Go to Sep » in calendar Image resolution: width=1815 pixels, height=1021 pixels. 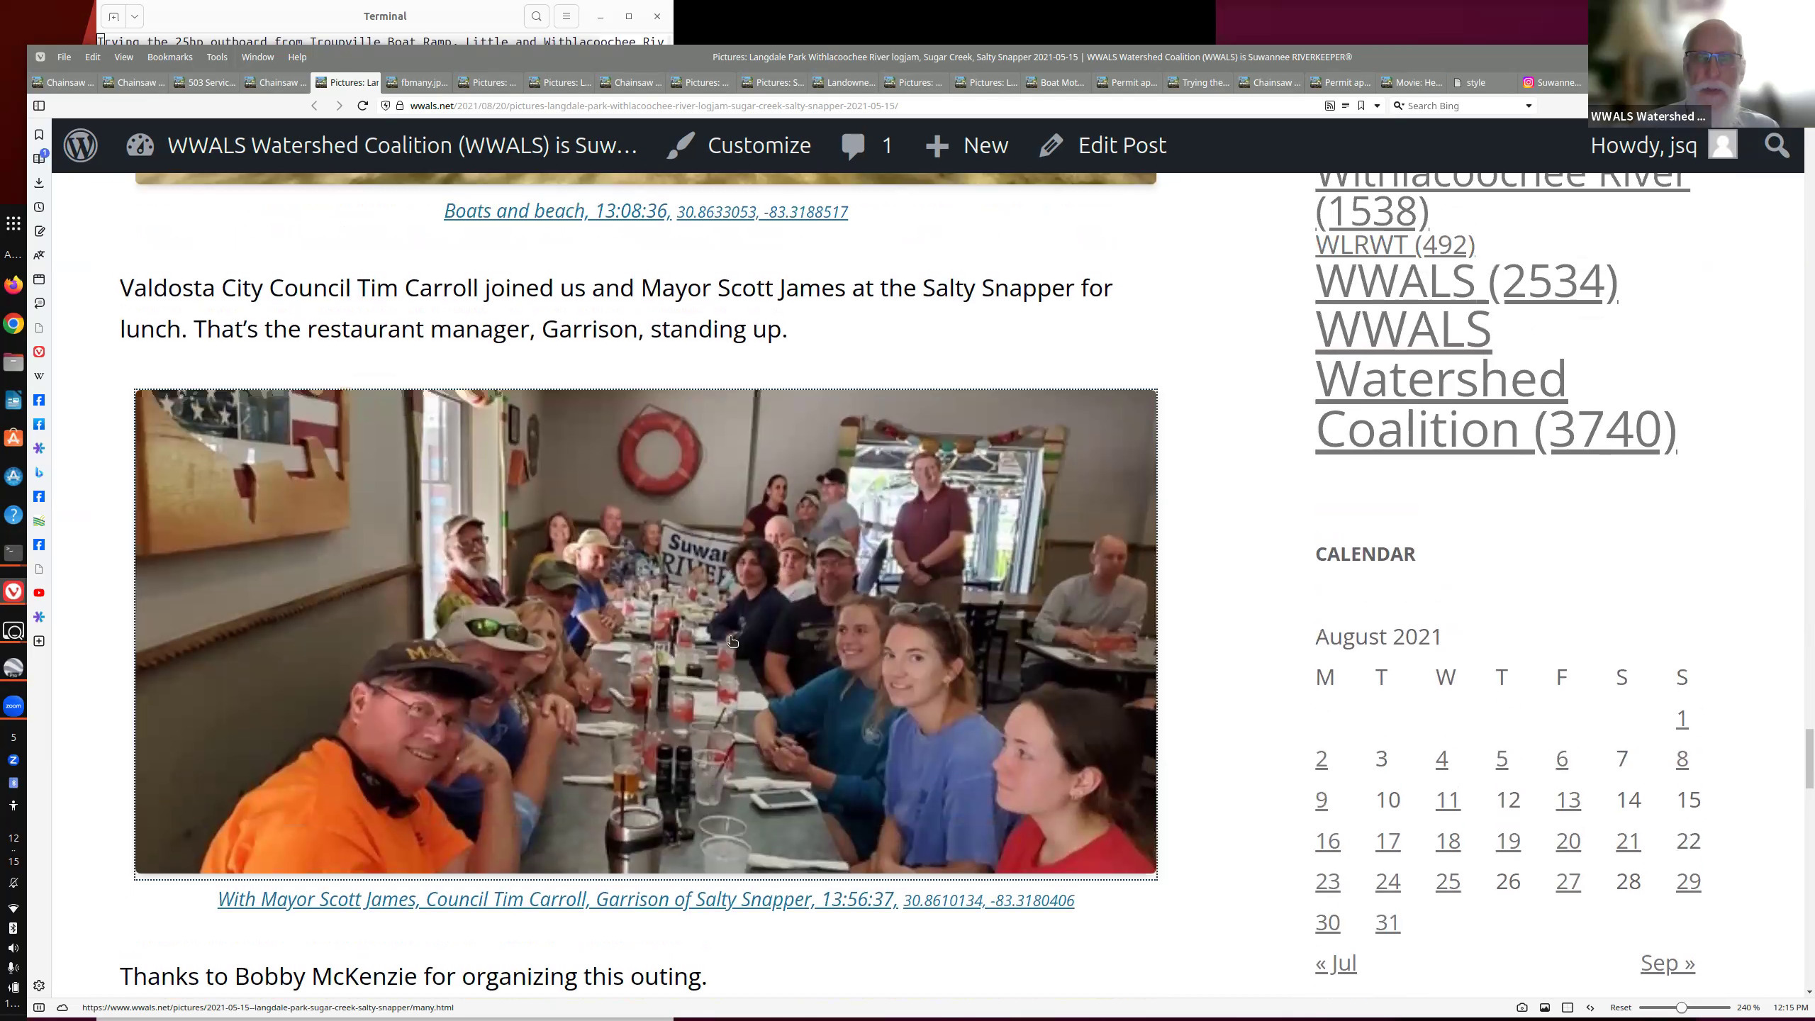point(1668,963)
